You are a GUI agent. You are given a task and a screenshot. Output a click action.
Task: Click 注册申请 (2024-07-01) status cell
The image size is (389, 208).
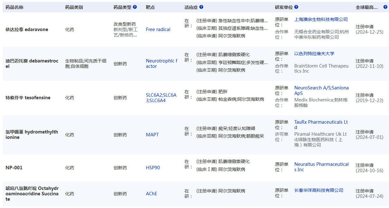tap(369, 135)
